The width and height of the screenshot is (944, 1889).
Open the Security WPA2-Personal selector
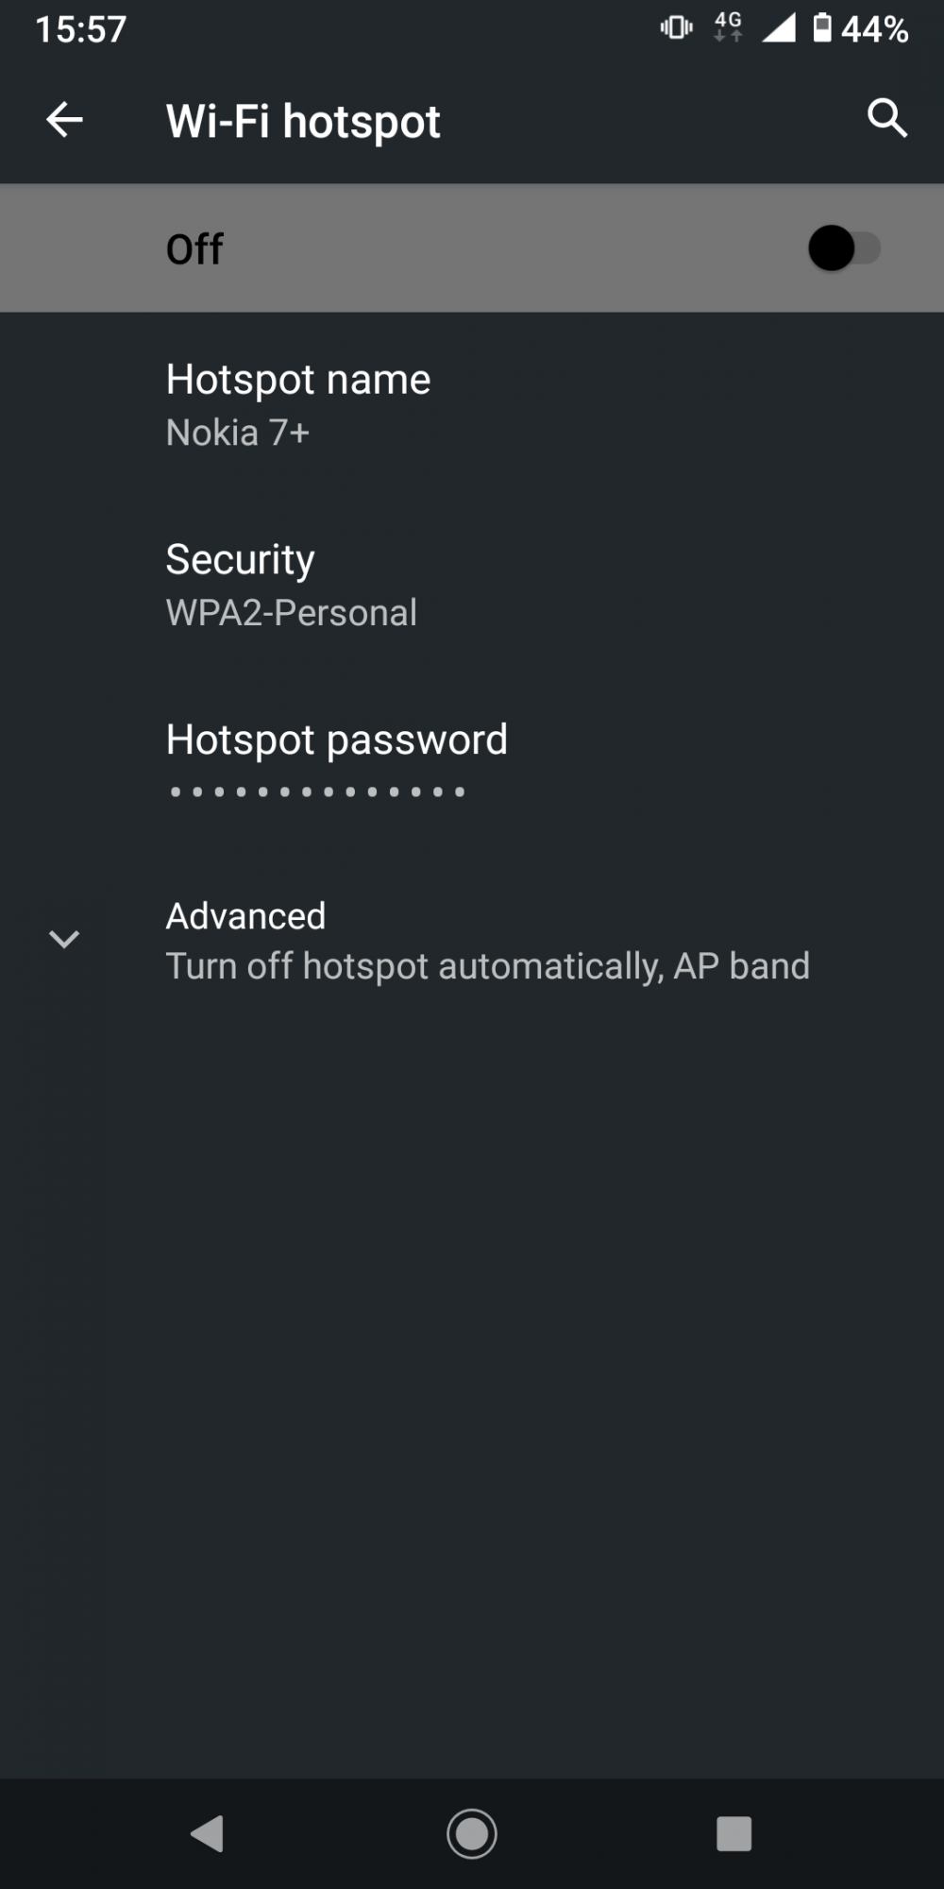click(x=291, y=585)
